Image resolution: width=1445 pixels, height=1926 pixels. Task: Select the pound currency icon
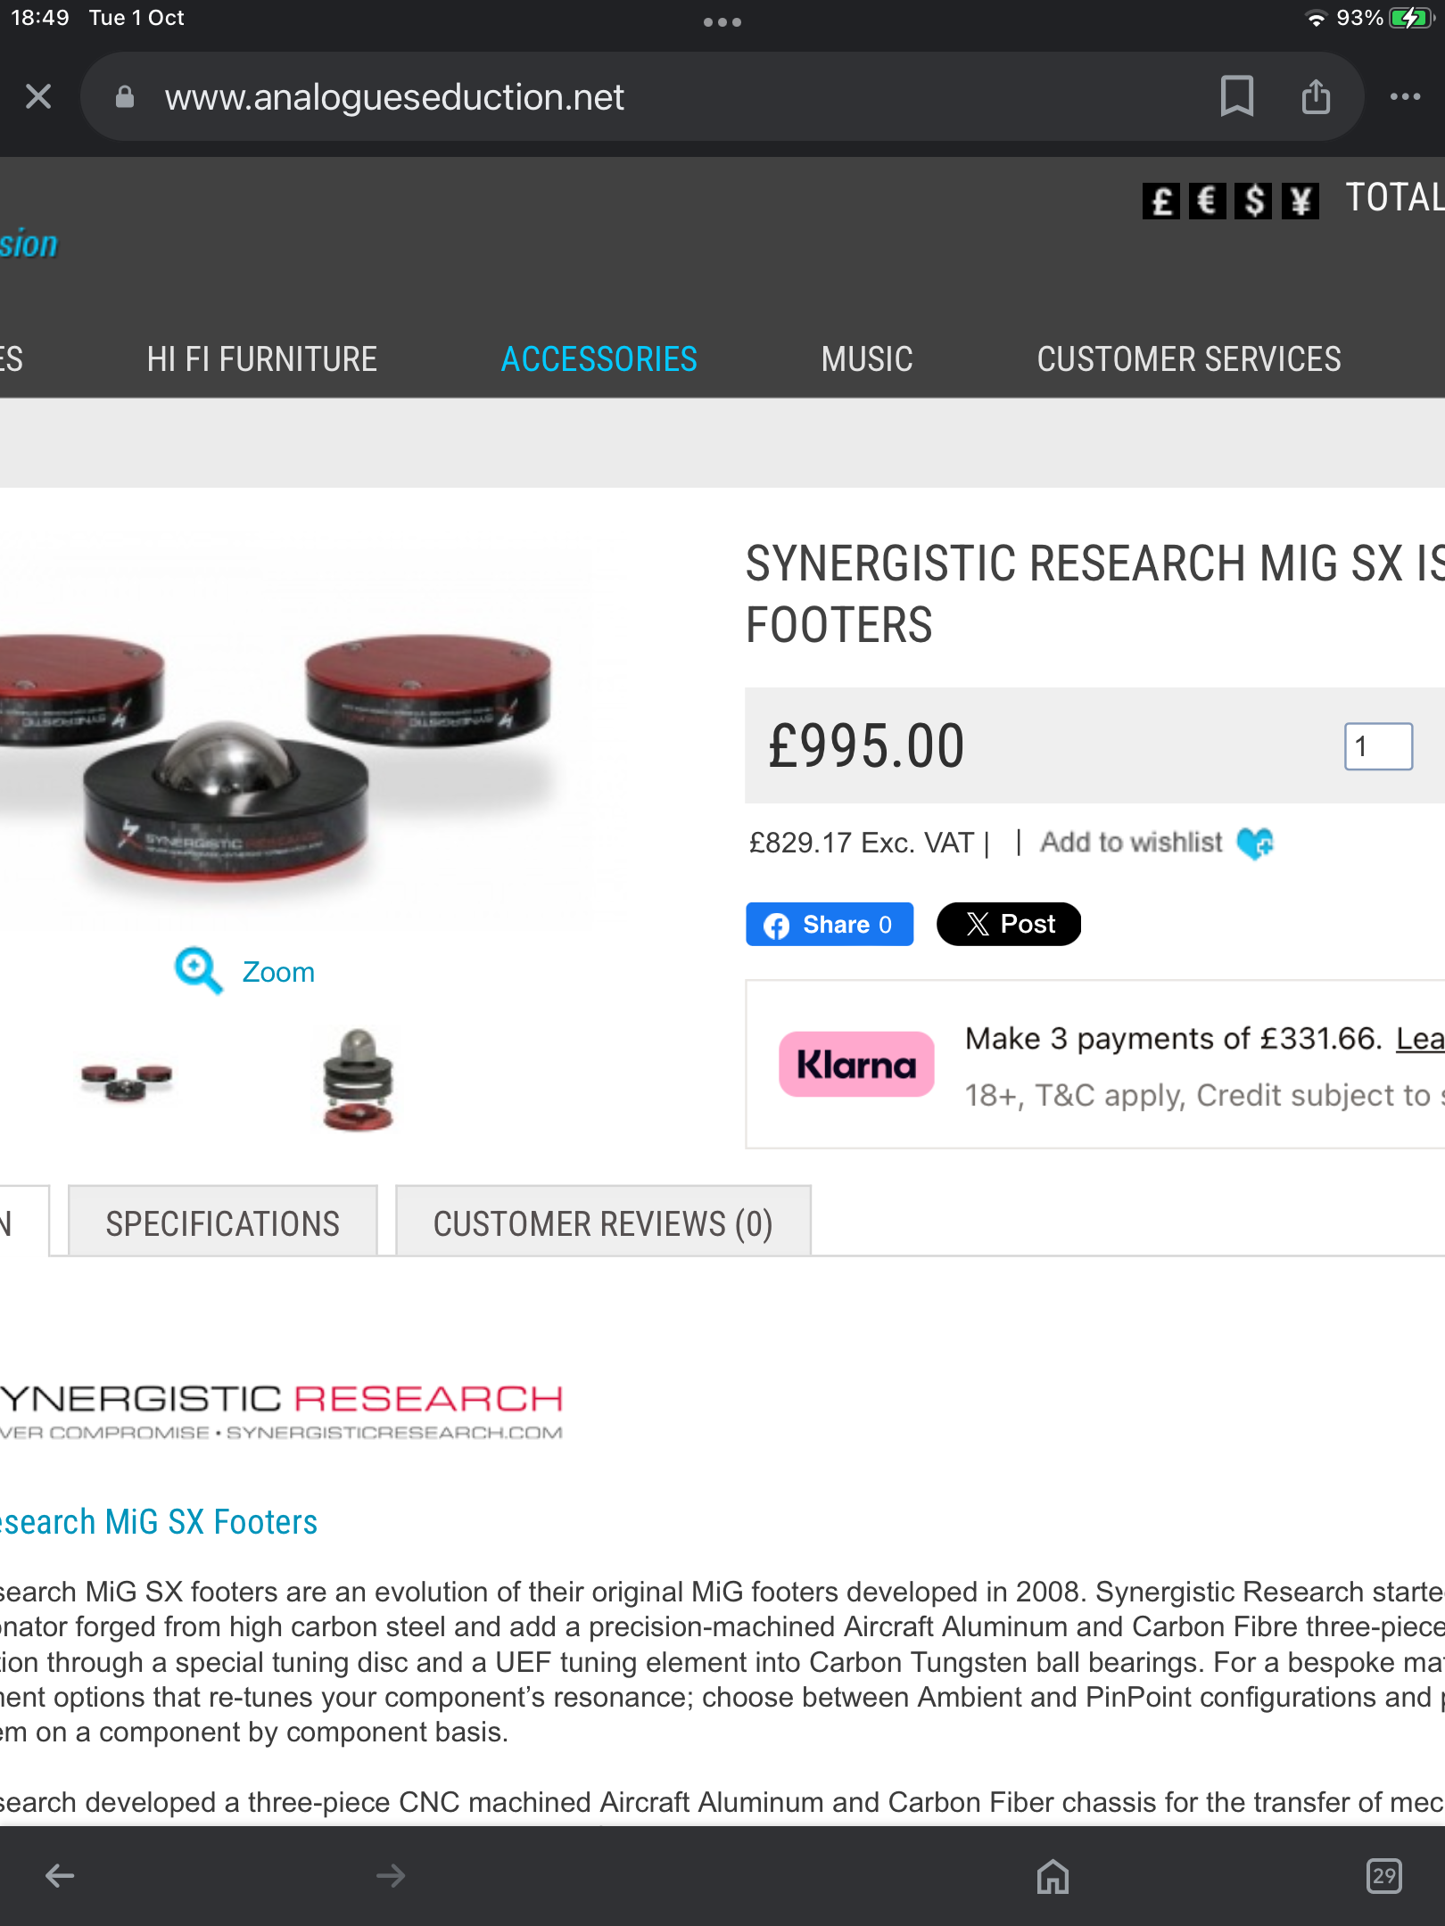1160,201
